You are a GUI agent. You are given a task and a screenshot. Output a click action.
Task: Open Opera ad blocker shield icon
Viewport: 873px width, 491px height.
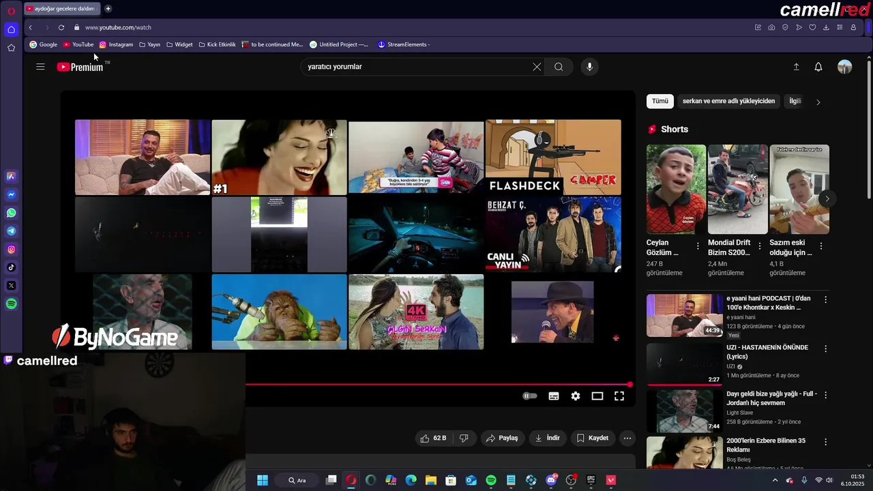tap(785, 27)
